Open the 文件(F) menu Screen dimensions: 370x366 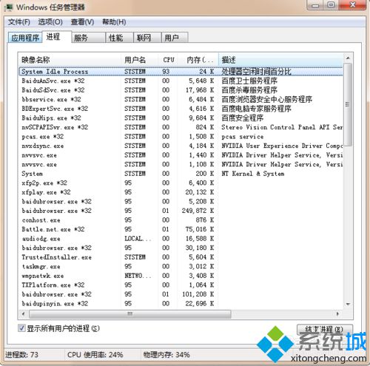(x=19, y=22)
